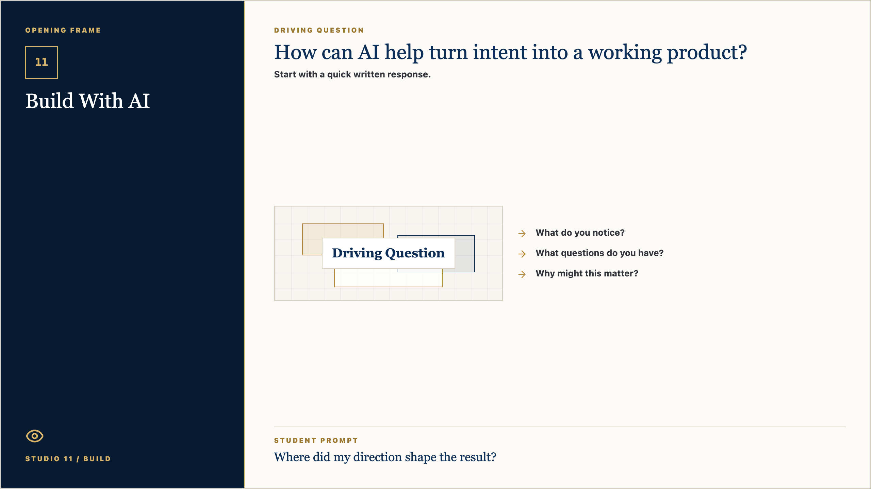Select 'What do you notice?' text
This screenshot has height=489, width=871.
(580, 233)
